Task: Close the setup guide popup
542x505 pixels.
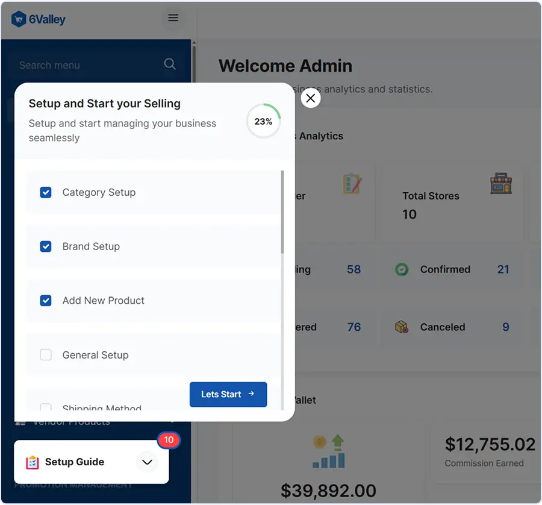Action: (310, 98)
